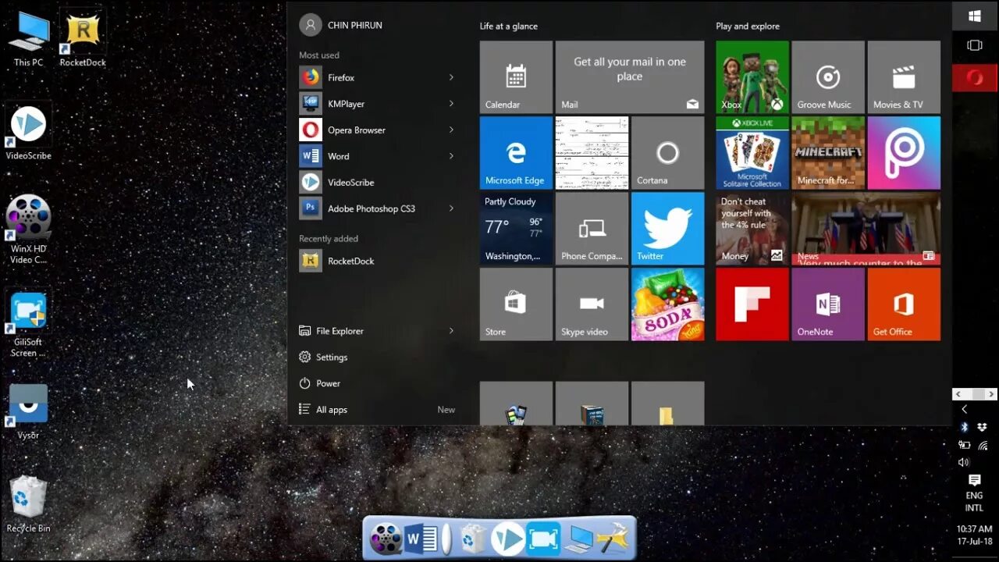
Task: Show hidden tray icons chevron
Action: [x=964, y=409]
